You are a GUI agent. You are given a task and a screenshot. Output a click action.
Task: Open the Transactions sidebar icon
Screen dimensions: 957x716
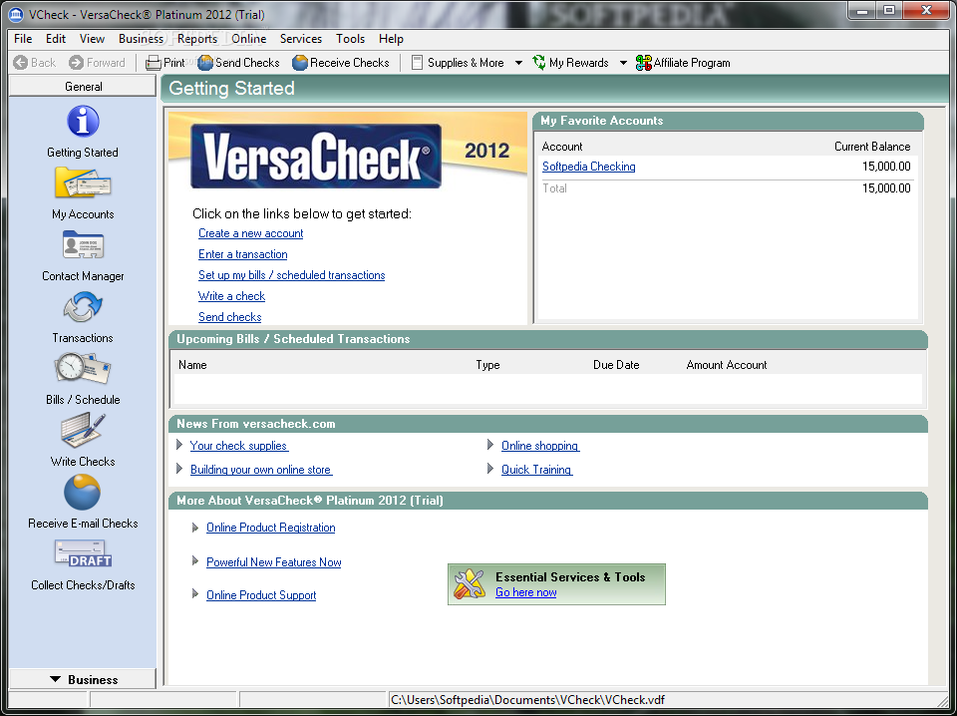tap(83, 306)
